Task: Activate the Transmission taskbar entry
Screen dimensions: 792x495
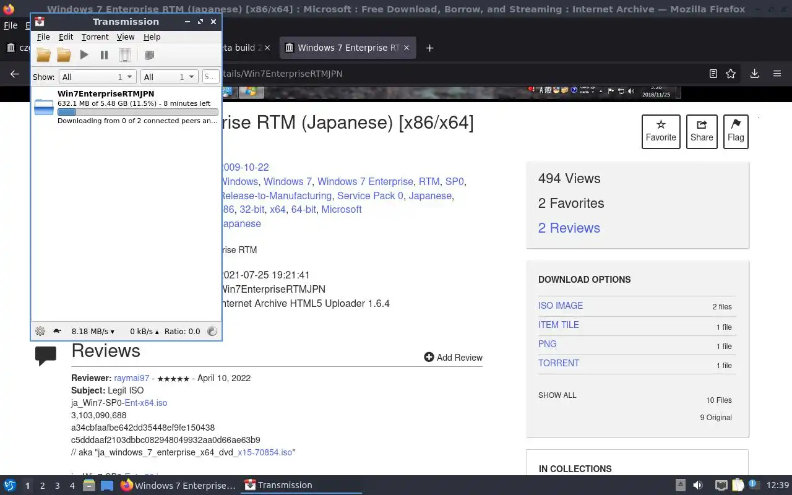Action: [x=302, y=485]
